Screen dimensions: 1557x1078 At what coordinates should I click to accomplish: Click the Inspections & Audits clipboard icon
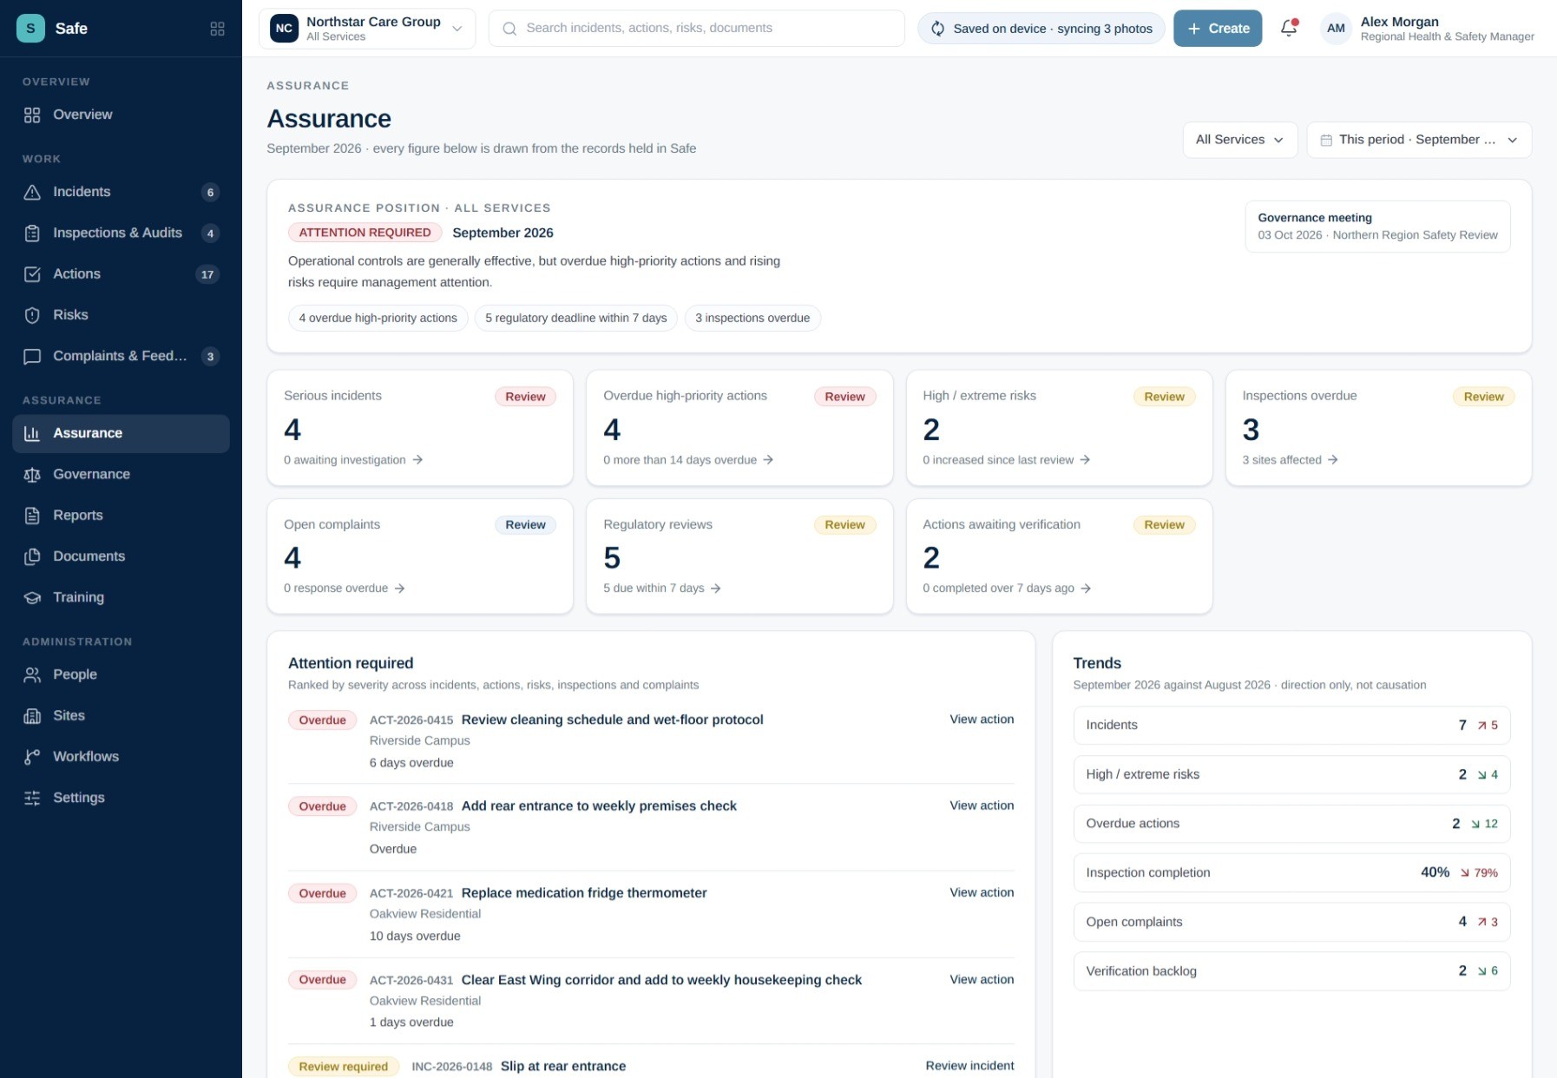click(32, 233)
